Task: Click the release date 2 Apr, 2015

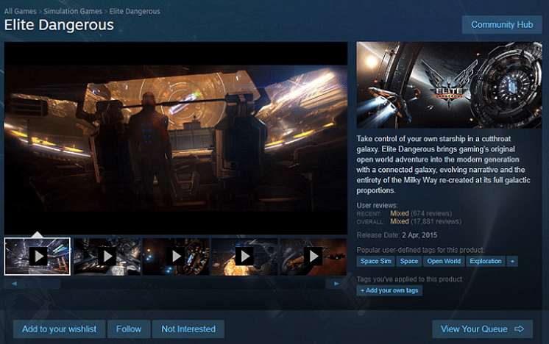Action: tap(419, 235)
